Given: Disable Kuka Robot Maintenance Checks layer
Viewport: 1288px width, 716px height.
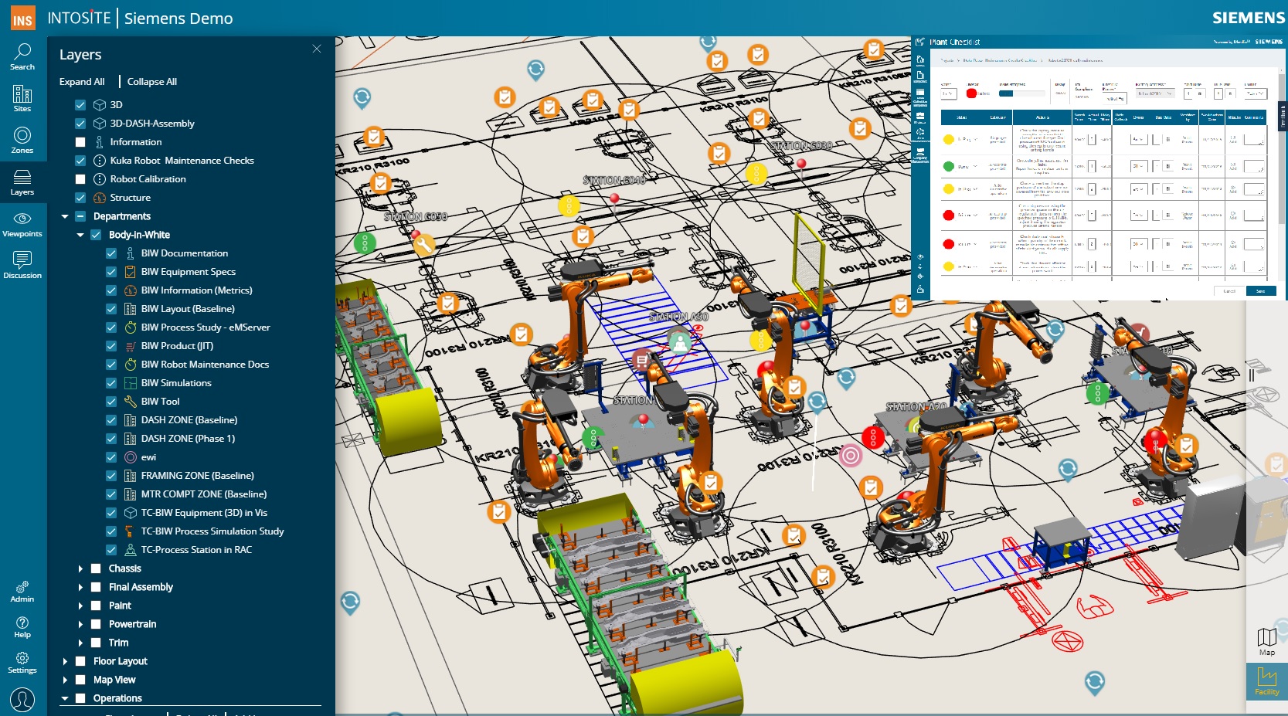Looking at the screenshot, I should tap(80, 160).
